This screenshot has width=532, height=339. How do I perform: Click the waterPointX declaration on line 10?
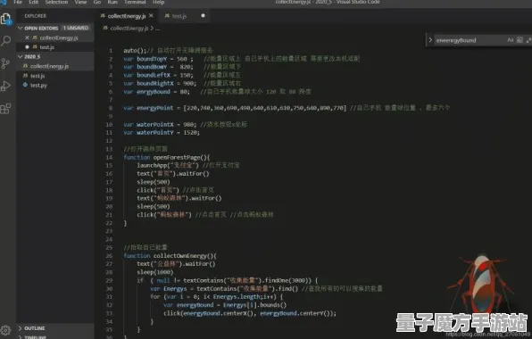(160, 124)
